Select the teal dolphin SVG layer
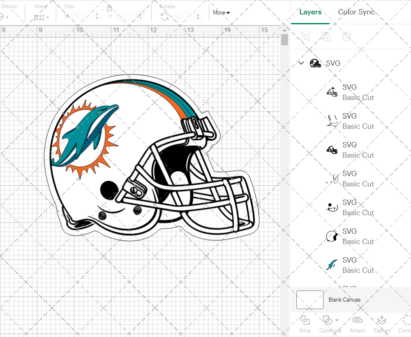 [349, 265]
